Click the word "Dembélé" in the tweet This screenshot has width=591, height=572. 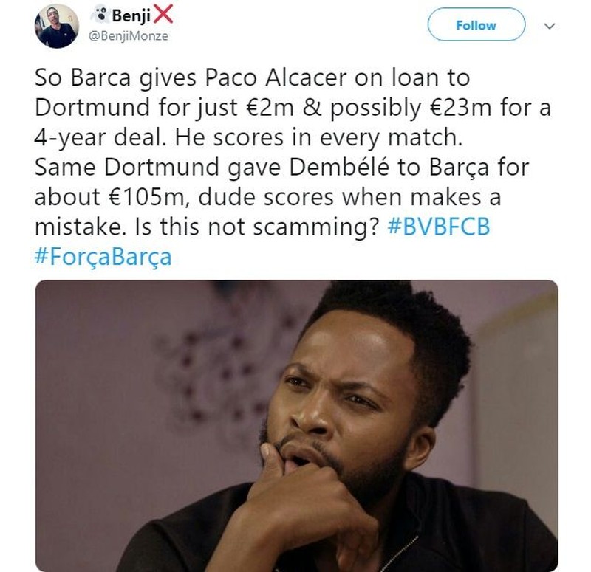coord(343,168)
